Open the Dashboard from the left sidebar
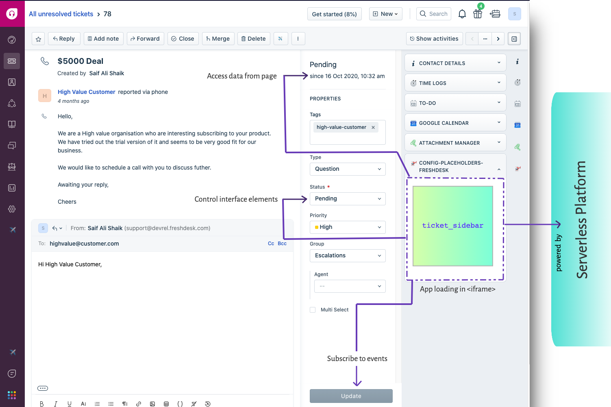The height and width of the screenshot is (407, 611). (12, 39)
